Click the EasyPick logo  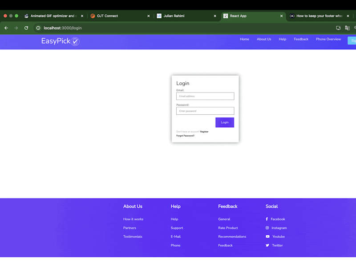coord(60,41)
